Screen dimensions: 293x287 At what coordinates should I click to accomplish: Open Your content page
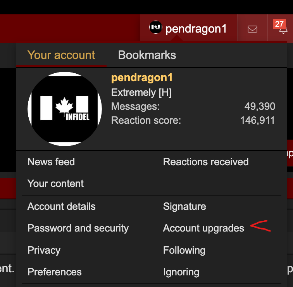click(55, 183)
